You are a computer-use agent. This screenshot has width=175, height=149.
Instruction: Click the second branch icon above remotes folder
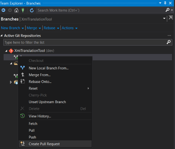16,76
